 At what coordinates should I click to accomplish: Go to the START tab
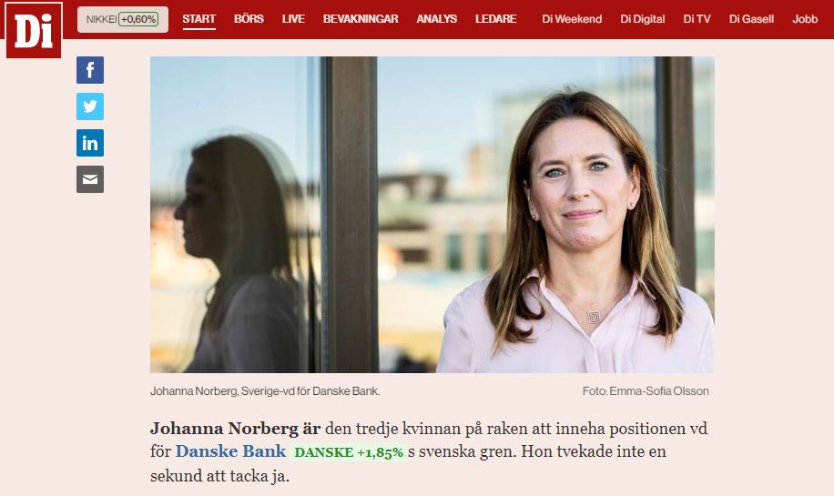(x=198, y=19)
